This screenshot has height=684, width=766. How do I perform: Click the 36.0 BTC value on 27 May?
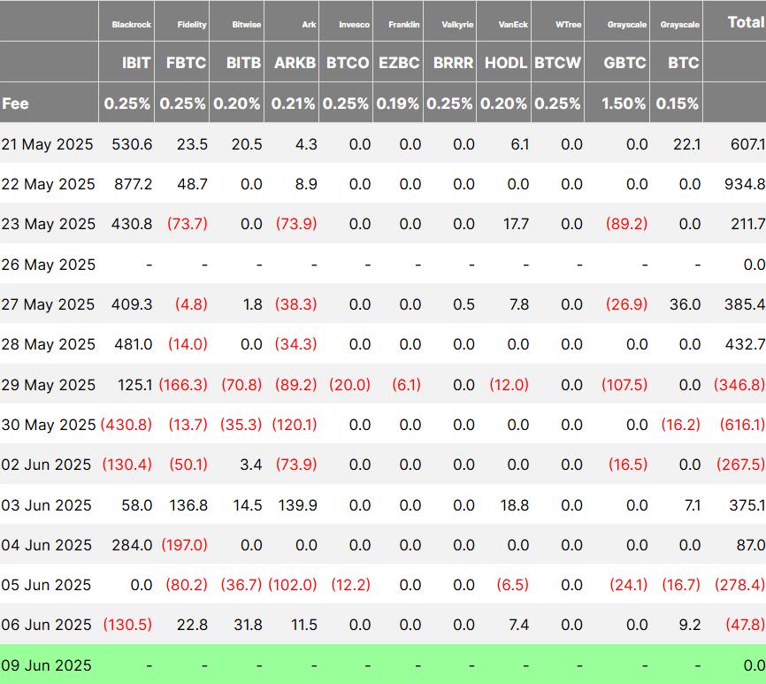click(685, 304)
